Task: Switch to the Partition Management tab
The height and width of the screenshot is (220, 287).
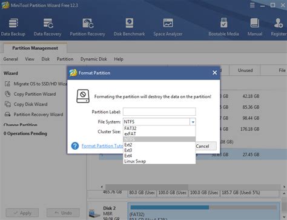Action: (x=35, y=48)
